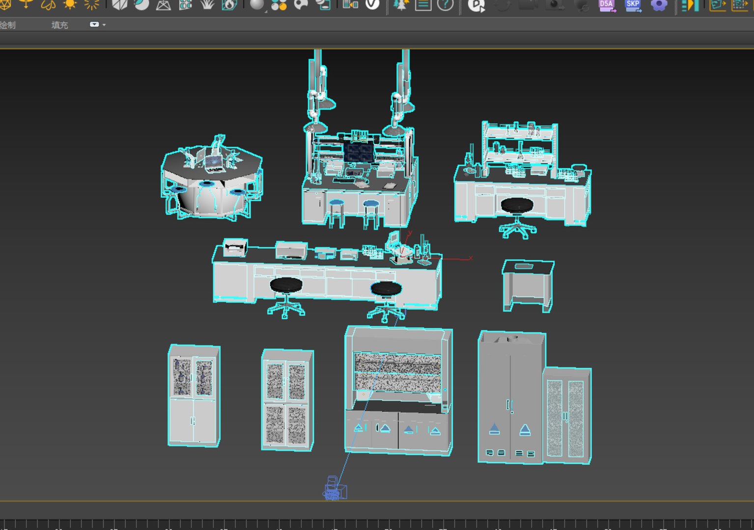Click the teal half-sphere V-Ray icon

pos(141,4)
